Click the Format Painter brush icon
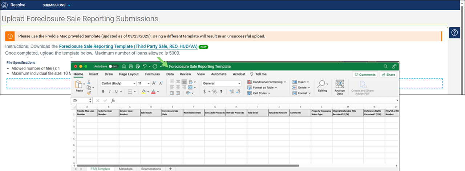The width and height of the screenshot is (465, 171). (x=89, y=93)
